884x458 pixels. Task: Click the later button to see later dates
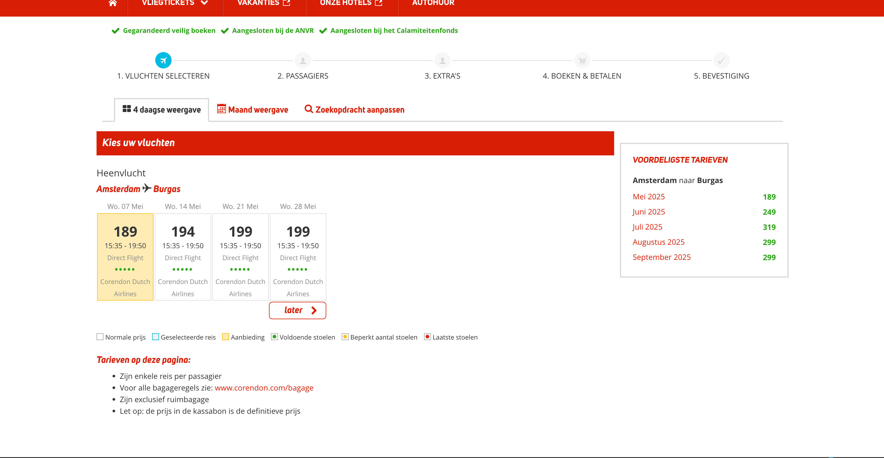tap(297, 310)
